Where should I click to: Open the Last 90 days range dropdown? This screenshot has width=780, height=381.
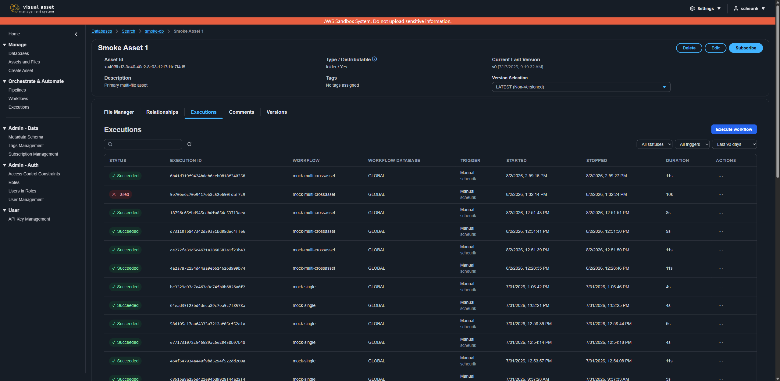click(734, 144)
